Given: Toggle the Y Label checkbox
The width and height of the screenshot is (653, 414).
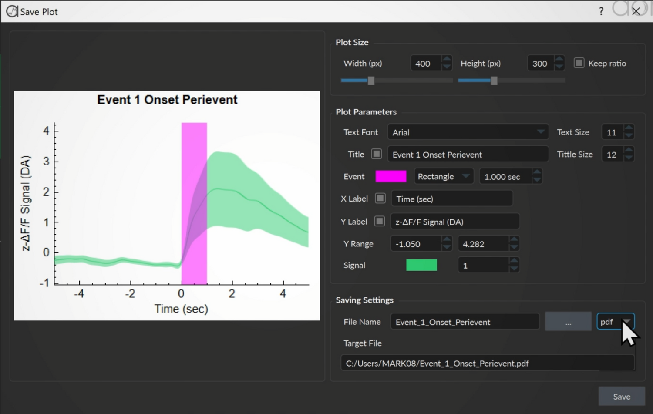Looking at the screenshot, I should click(380, 221).
